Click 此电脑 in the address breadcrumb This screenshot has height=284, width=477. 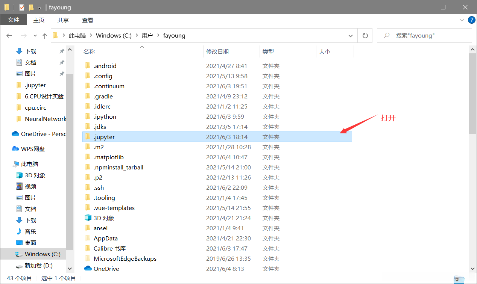click(x=77, y=36)
